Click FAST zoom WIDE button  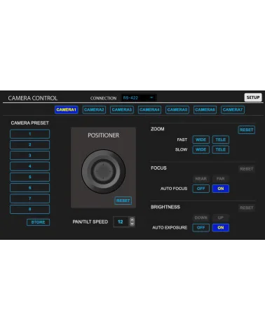[201, 140]
